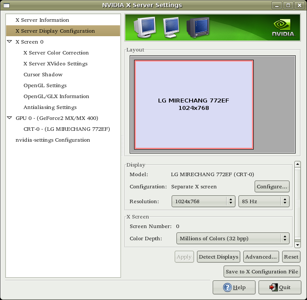The image size is (307, 300).
Task: Click the Separate X screen configuration text
Action: click(x=194, y=187)
